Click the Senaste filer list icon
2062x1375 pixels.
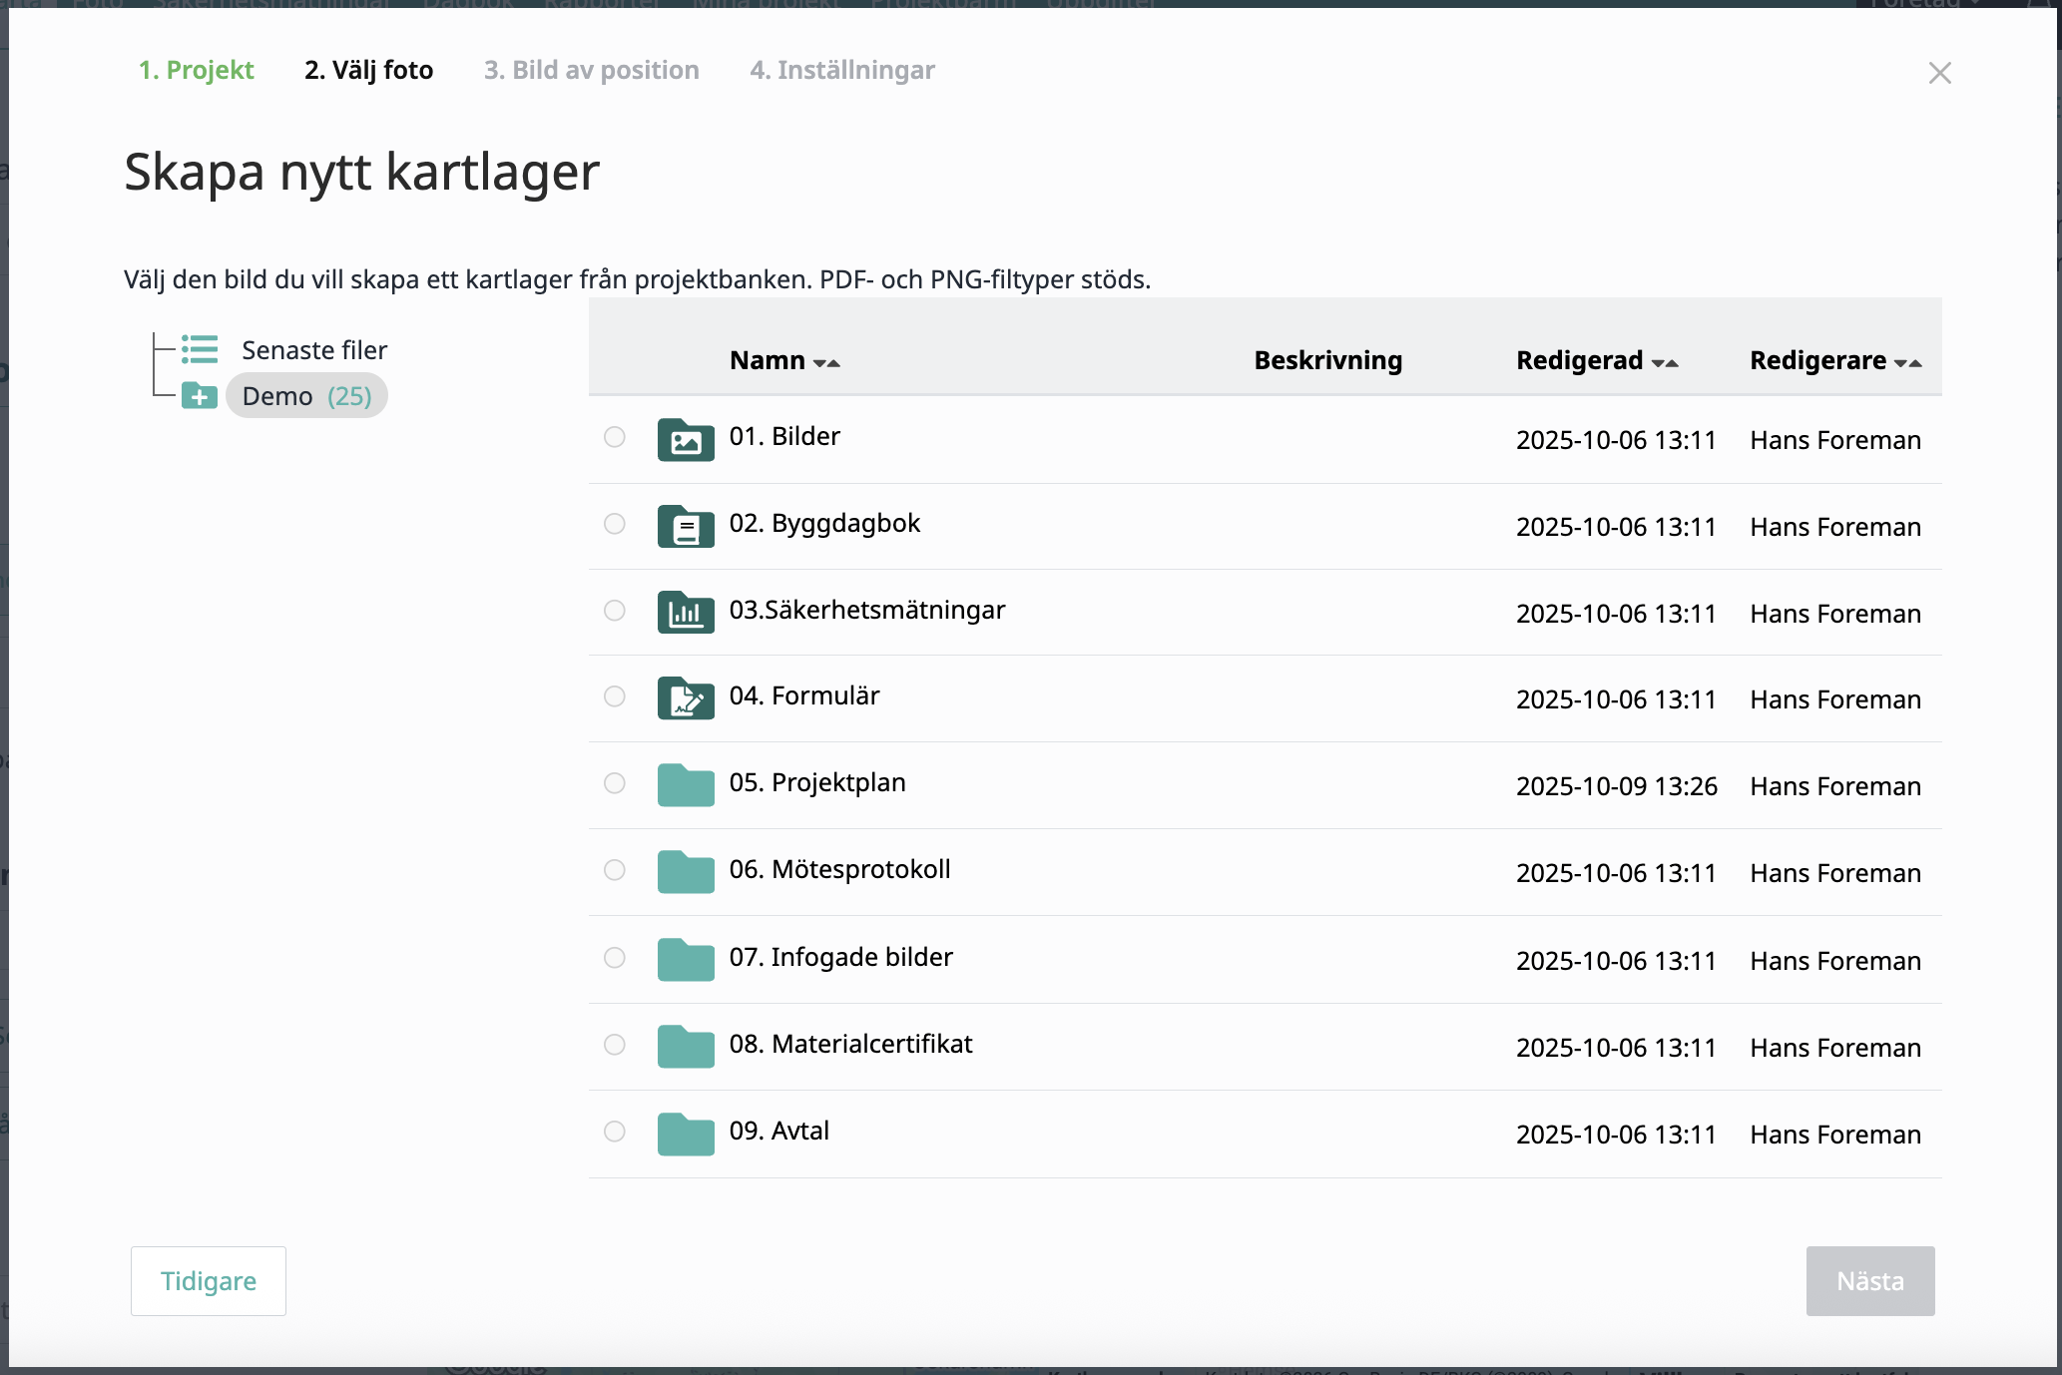[200, 349]
